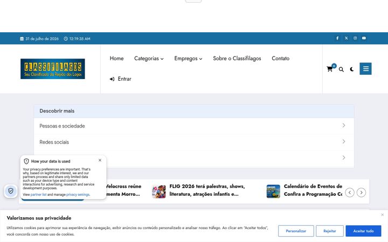388x242 pixels.
Task: Open the partner list link
Action: click(x=38, y=195)
